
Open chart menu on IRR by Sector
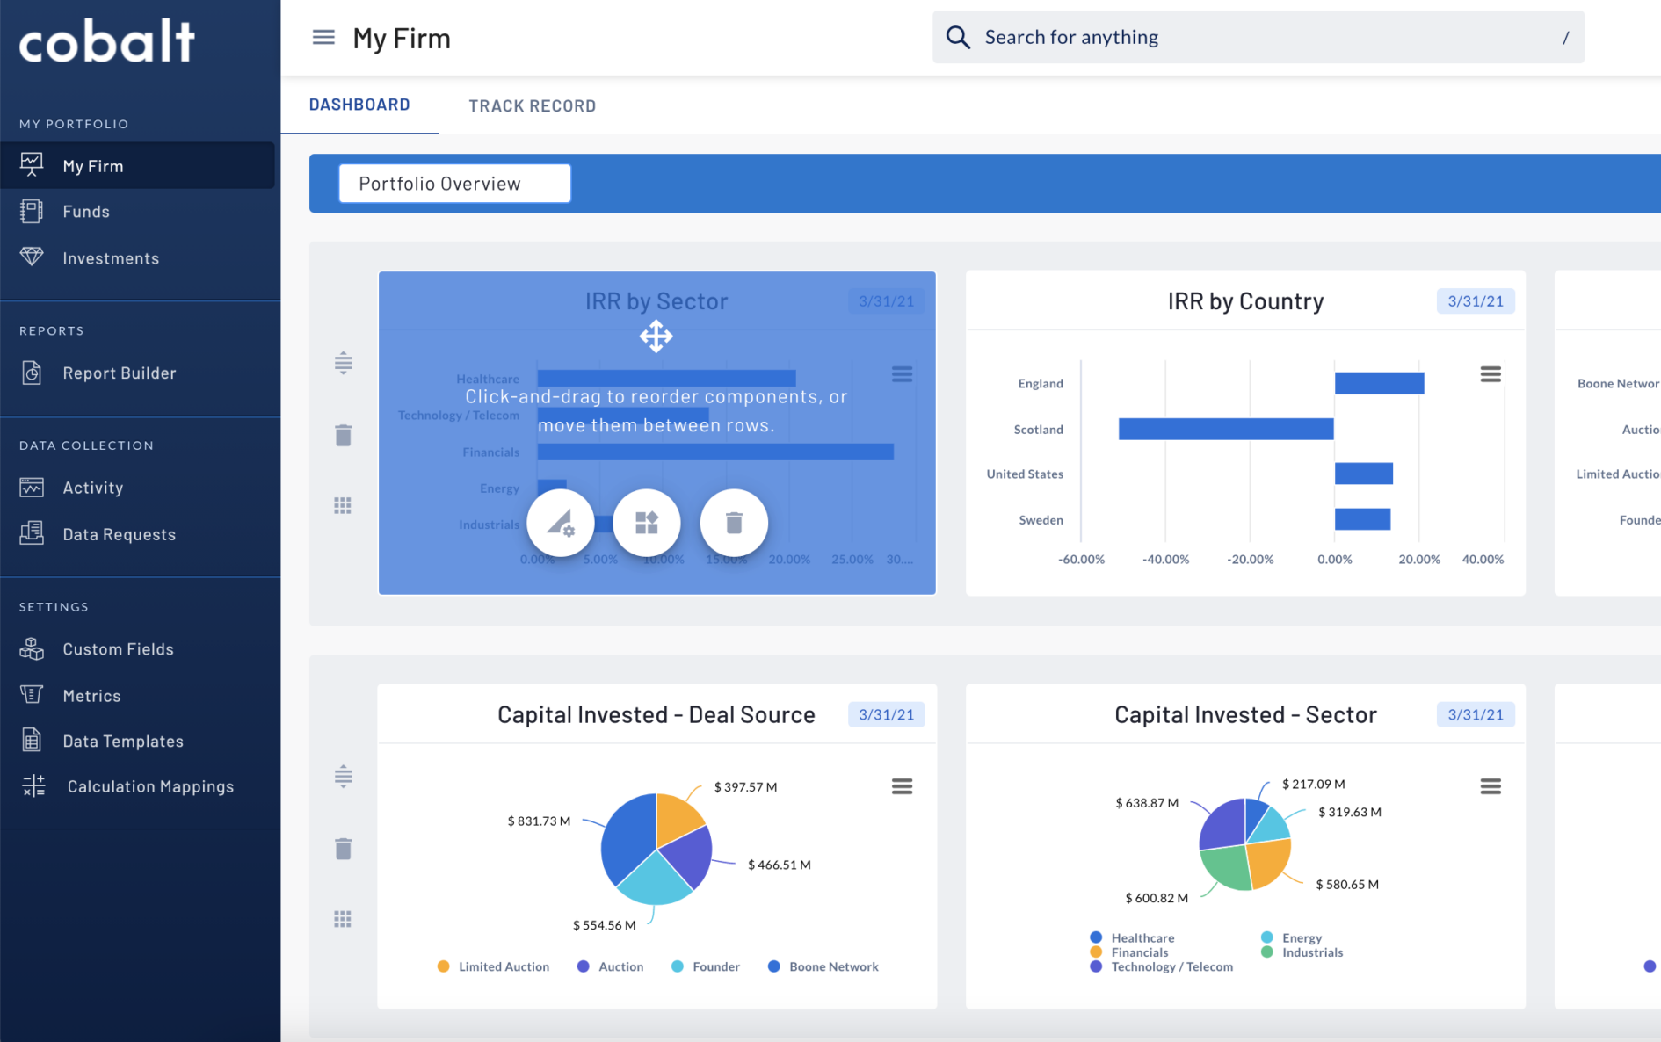click(902, 374)
